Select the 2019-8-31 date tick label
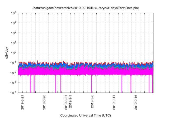 point(66,102)
